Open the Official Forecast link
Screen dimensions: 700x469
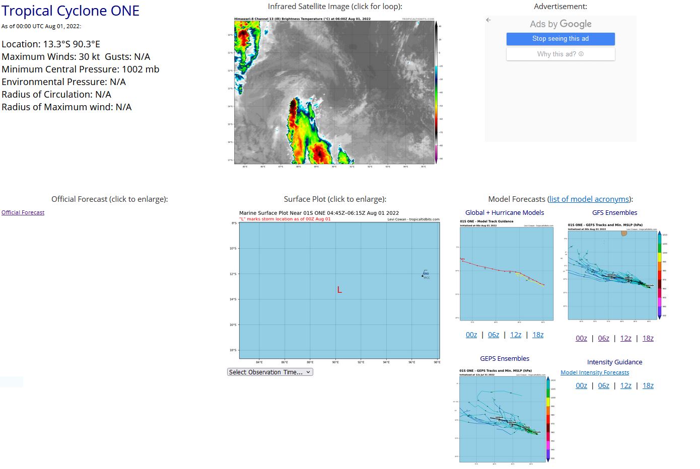(23, 212)
